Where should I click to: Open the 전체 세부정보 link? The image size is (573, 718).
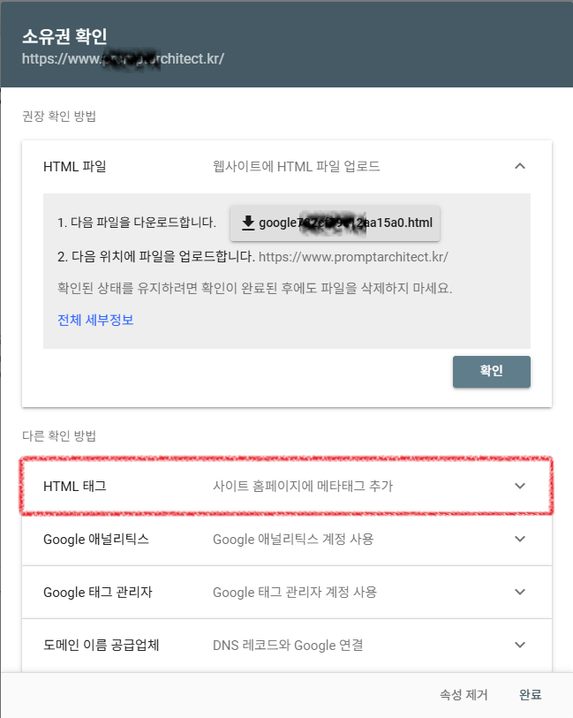pyautogui.click(x=95, y=320)
